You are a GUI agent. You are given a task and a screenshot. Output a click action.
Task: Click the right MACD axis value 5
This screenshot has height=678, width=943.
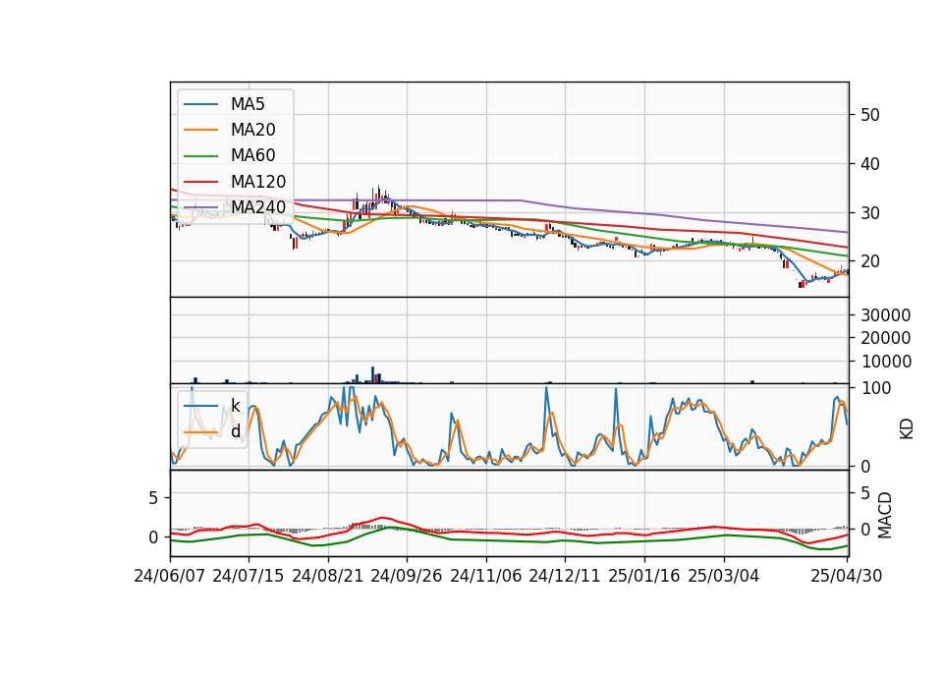tap(865, 493)
